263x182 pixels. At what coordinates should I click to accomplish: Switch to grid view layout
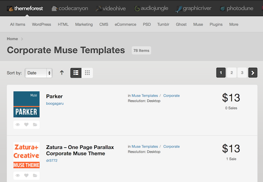point(87,73)
